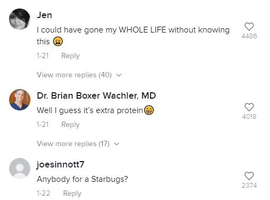The width and height of the screenshot is (270, 200).
Task: Expand View more replies (17)
Action: [x=78, y=144]
